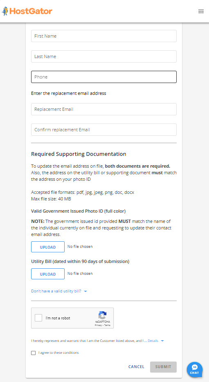Viewport: 209px width, 382px height.
Task: Open the hamburger menu icon
Action: pyautogui.click(x=201, y=11)
